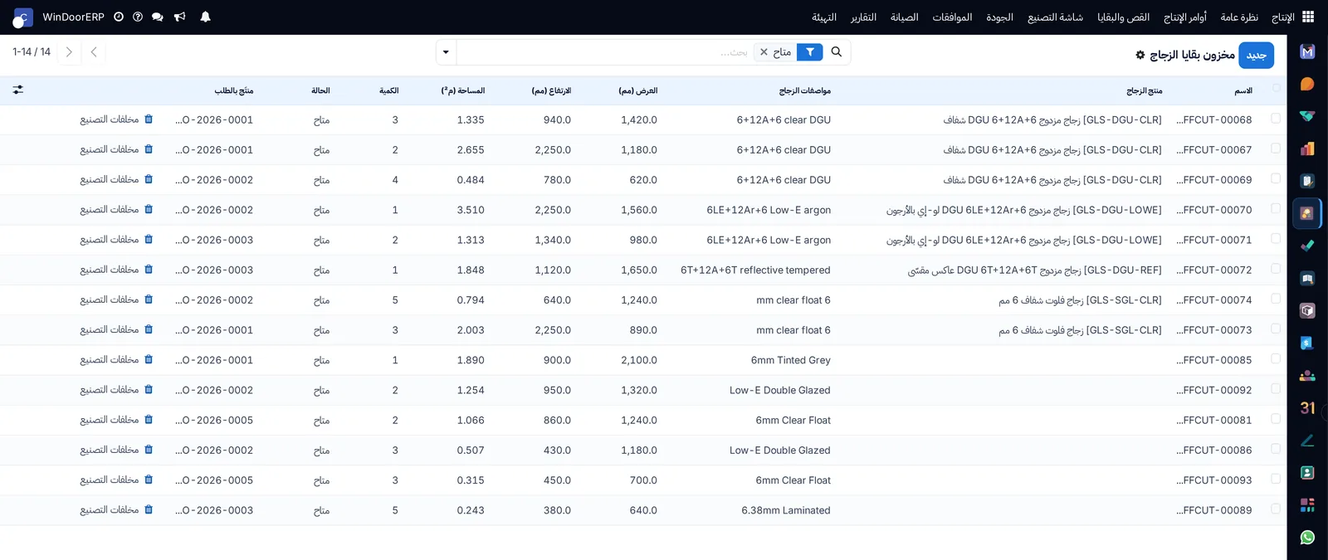1328x560 pixels.
Task: Go to next page with pager arrow
Action: click(x=69, y=52)
